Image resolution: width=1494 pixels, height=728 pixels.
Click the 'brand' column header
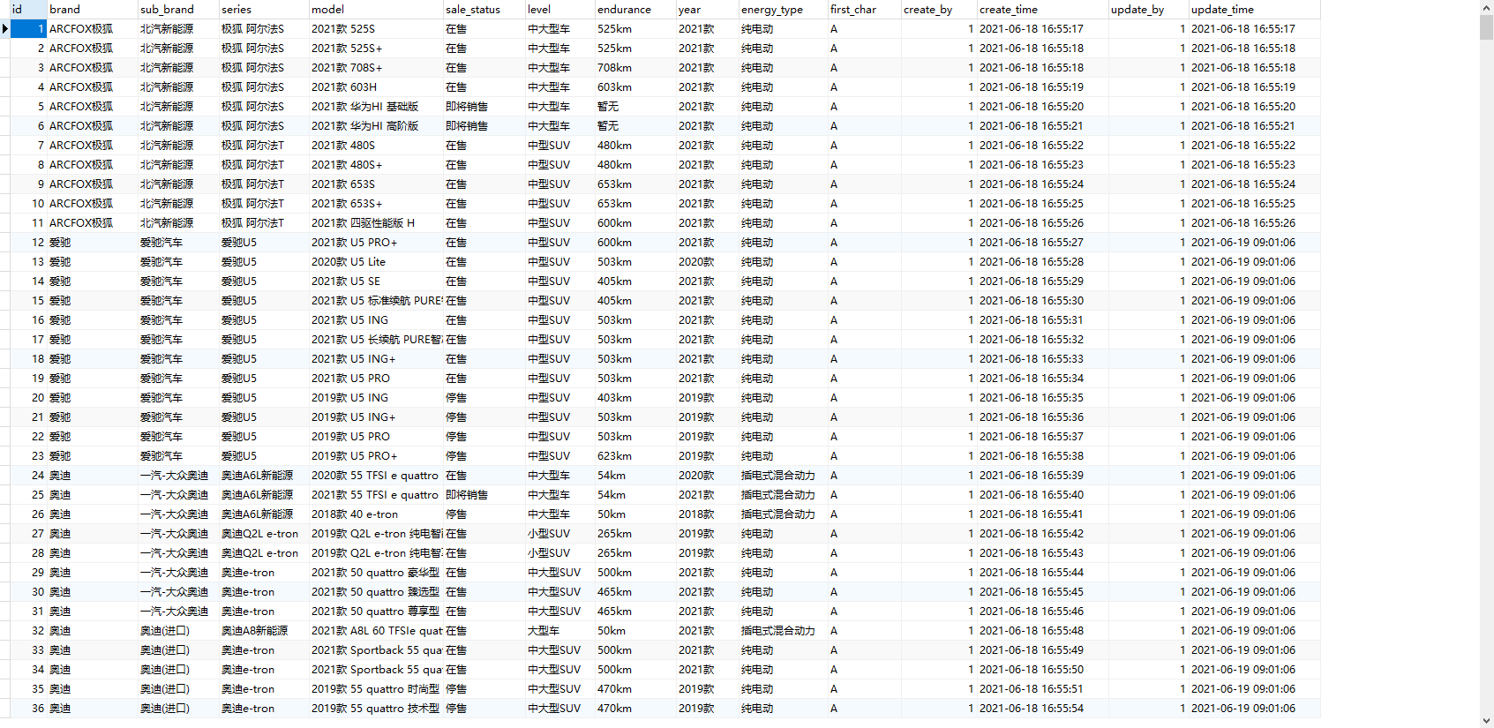(92, 10)
